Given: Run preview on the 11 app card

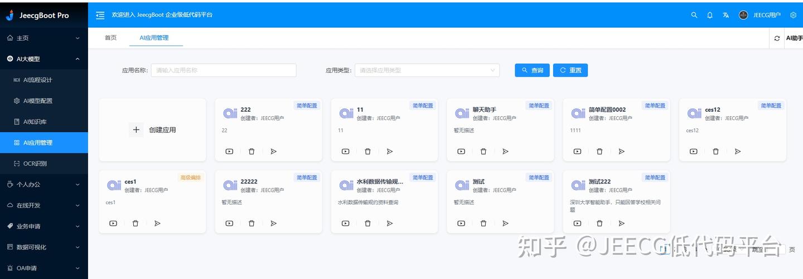Looking at the screenshot, I should (x=345, y=151).
